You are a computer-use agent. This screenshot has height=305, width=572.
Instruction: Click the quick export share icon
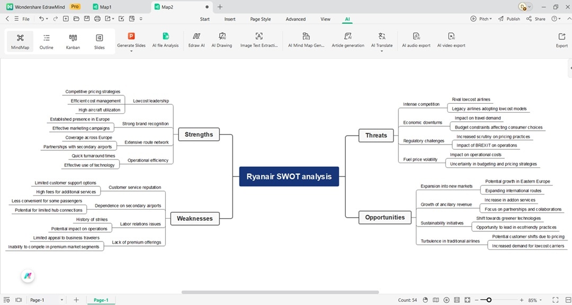pyautogui.click(x=108, y=19)
